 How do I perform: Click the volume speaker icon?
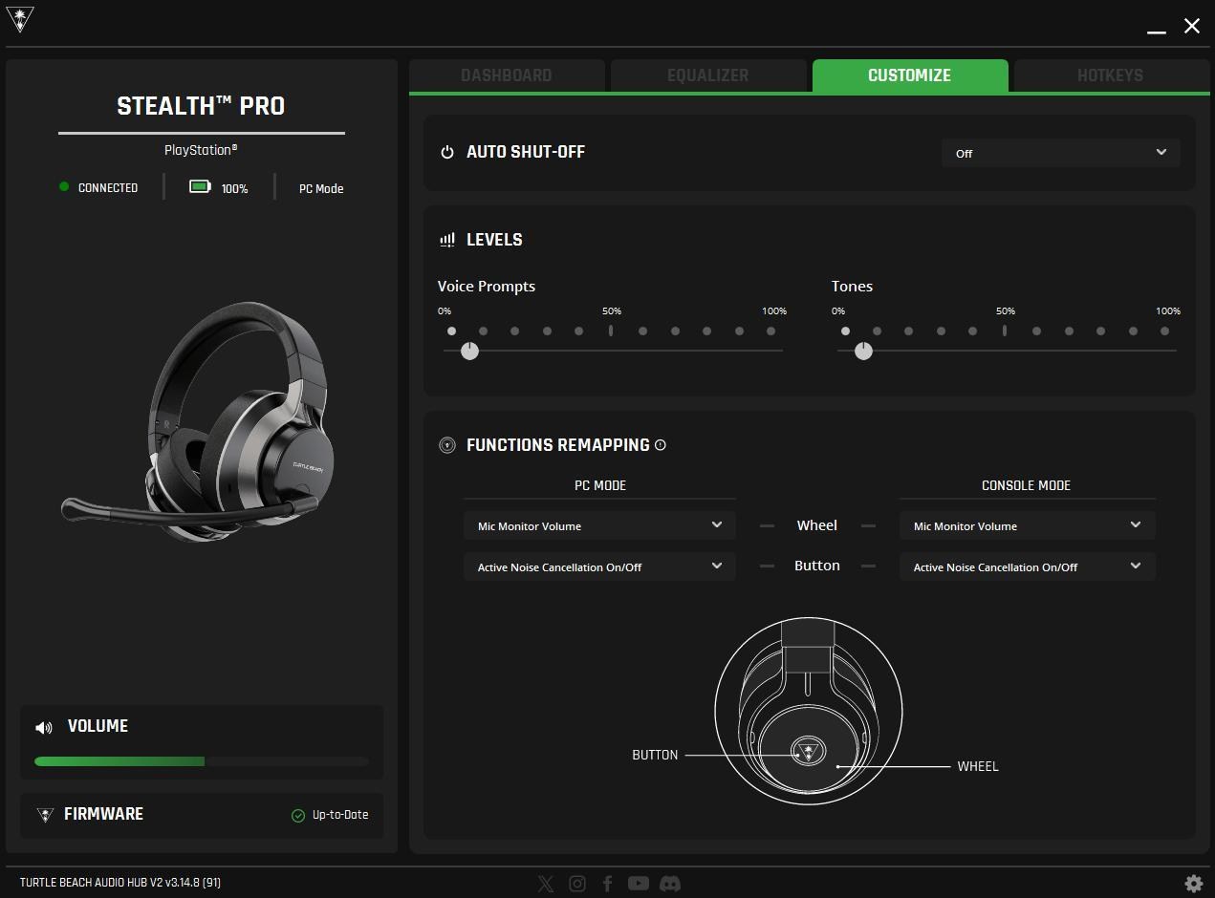point(43,727)
